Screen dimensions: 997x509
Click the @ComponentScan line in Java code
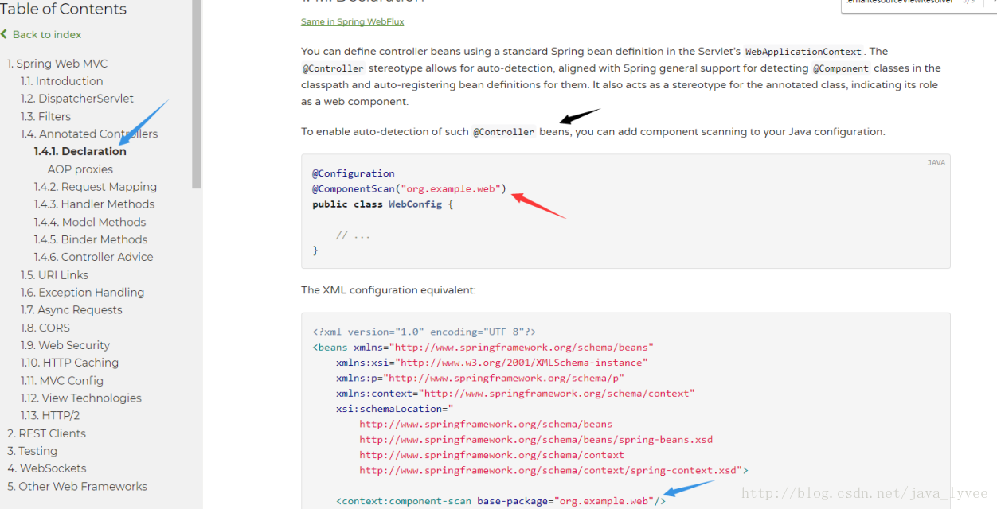(409, 188)
